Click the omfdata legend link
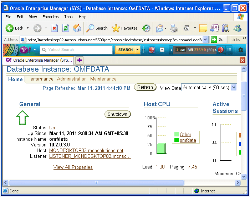This screenshot has width=250, height=197. (x=188, y=140)
